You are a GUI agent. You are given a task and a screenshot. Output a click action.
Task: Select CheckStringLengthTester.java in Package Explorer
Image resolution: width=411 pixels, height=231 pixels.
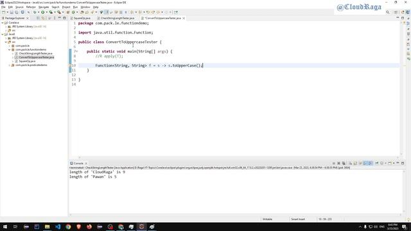pos(35,53)
